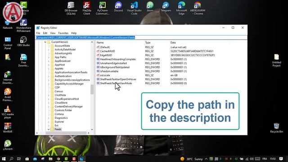Viewport: 288px width, 162px height.
Task: Open VLC media player desktop icon
Action: coord(8,112)
